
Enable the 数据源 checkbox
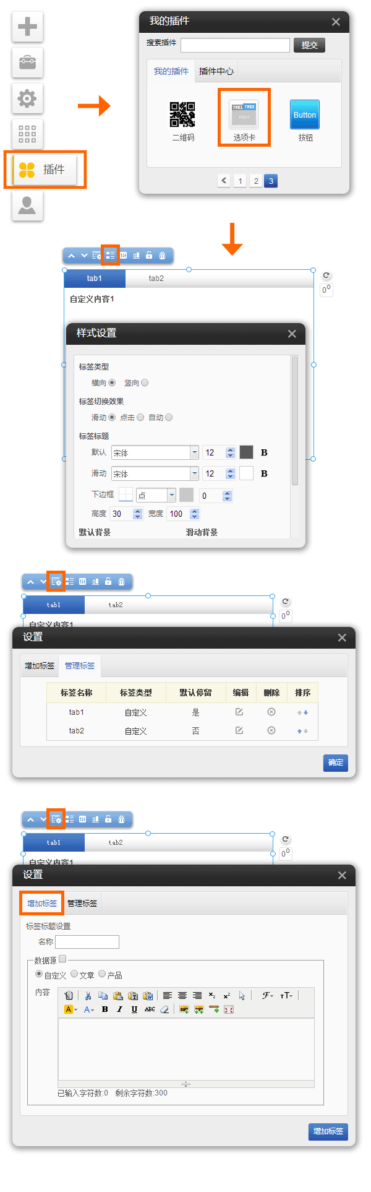click(62, 959)
